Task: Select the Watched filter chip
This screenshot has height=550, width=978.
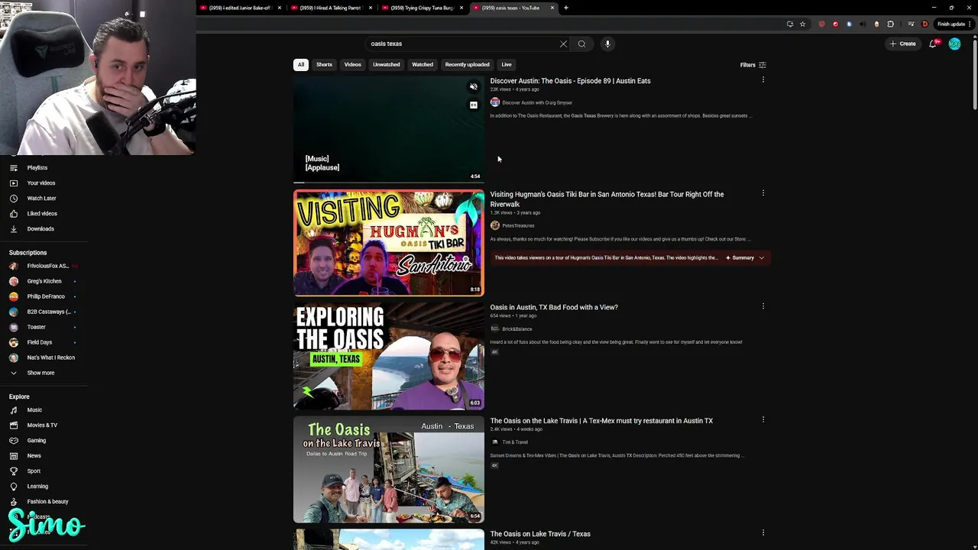Action: [x=423, y=64]
